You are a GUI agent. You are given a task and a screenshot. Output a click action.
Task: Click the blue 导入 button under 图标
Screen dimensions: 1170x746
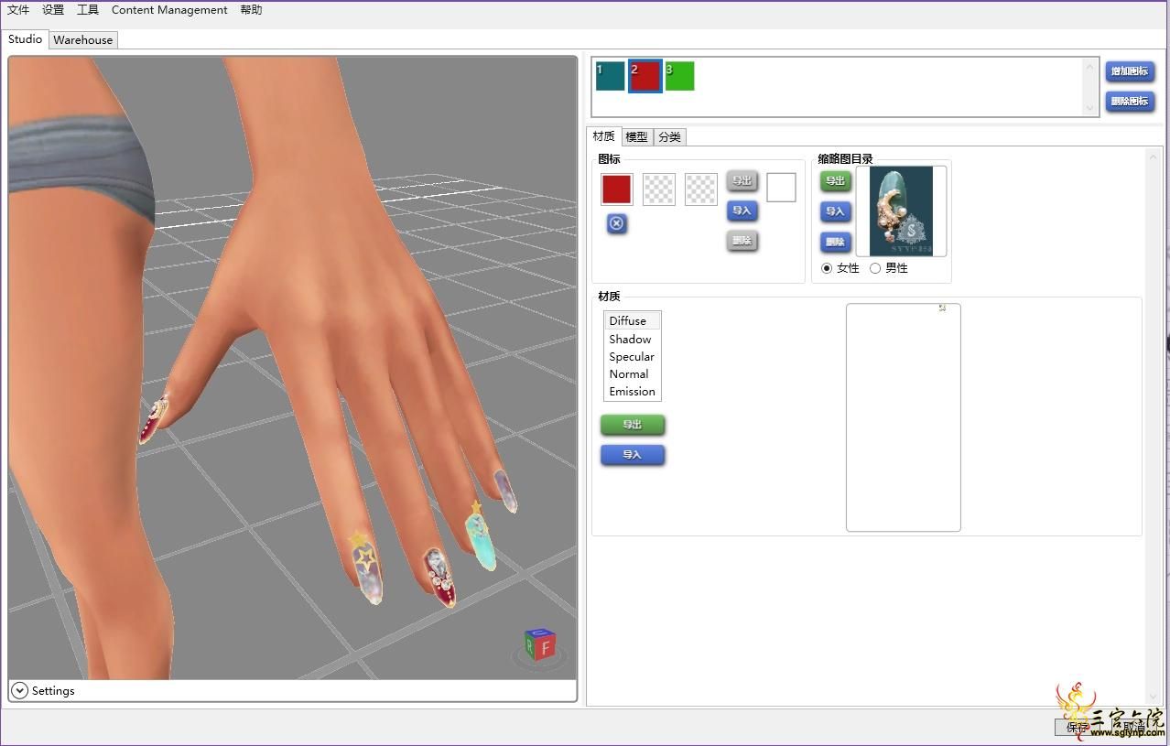(742, 211)
